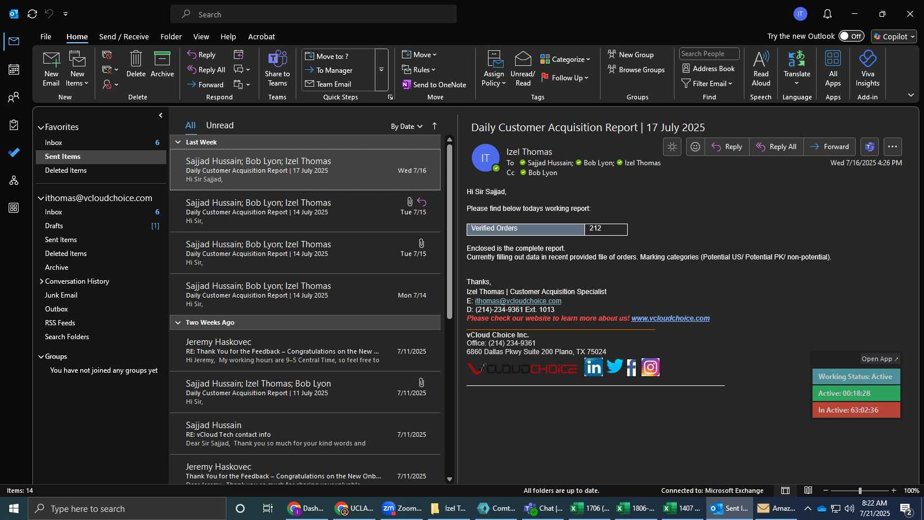Click Open App button in tracker widget
924x520 pixels.
coord(880,359)
